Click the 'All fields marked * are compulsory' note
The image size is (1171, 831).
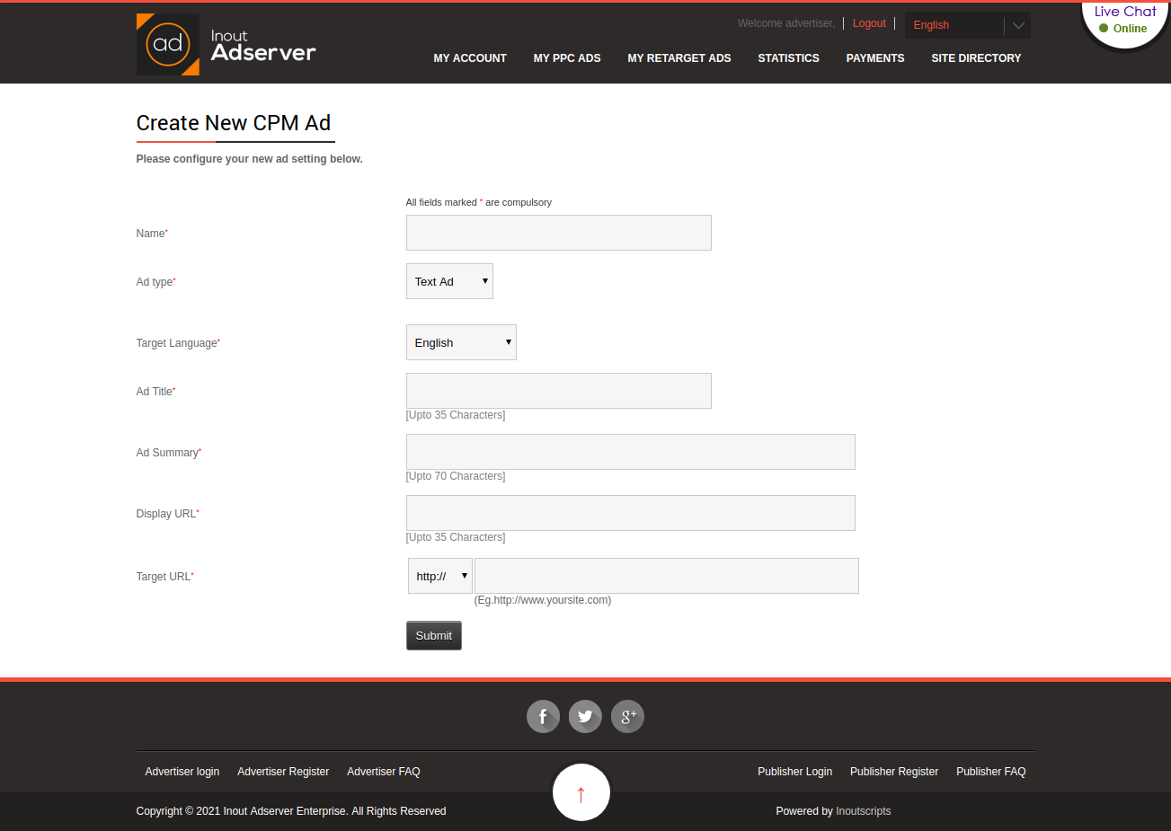[x=479, y=202]
